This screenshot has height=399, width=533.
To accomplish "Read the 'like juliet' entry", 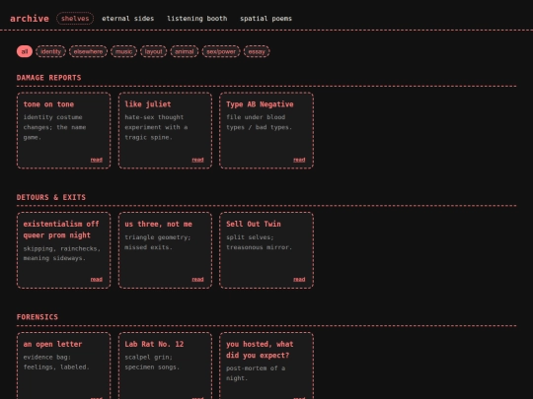I will click(x=197, y=160).
